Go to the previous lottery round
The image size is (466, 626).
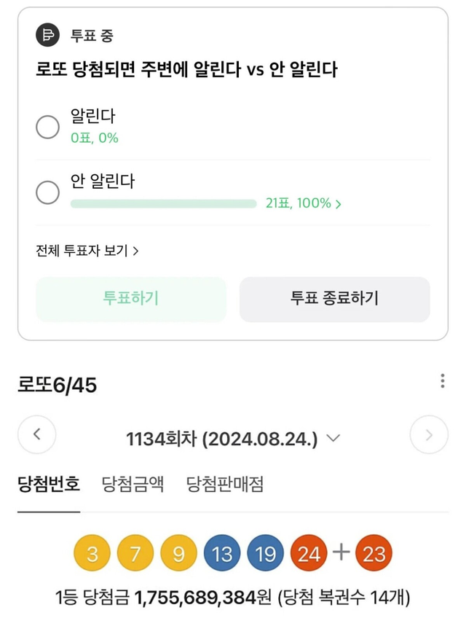tap(37, 436)
